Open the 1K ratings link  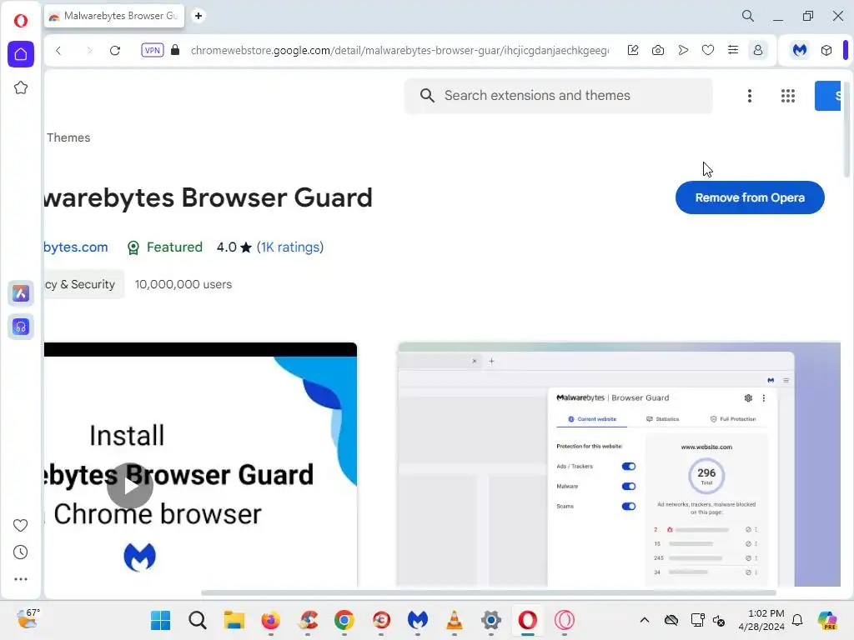290,247
